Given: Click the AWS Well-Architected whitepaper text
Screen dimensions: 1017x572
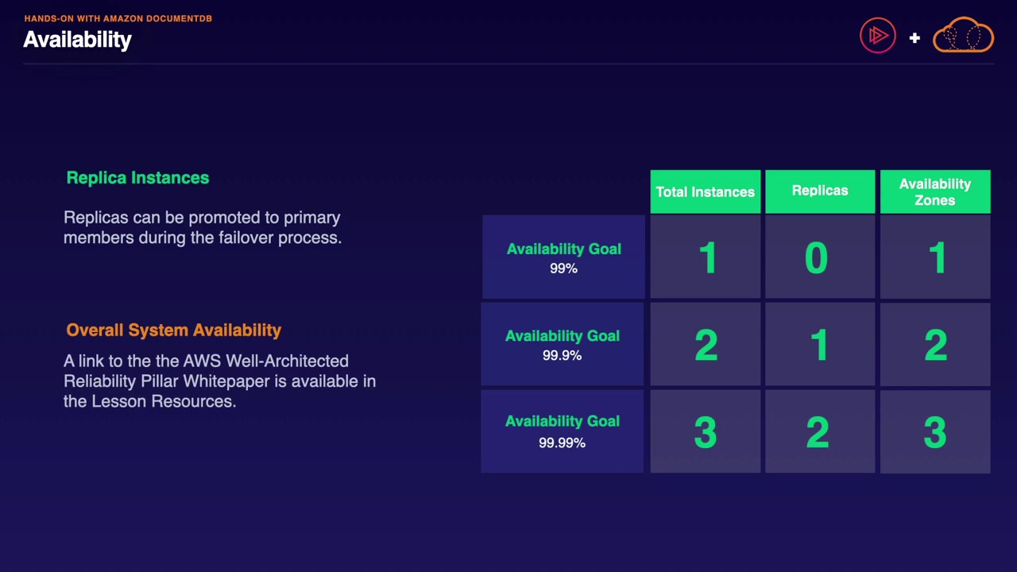Looking at the screenshot, I should [x=219, y=381].
